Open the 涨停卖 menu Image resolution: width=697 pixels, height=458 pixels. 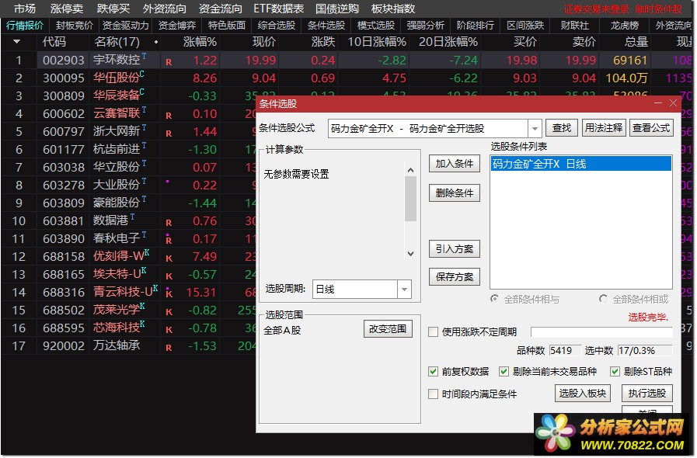(x=67, y=9)
